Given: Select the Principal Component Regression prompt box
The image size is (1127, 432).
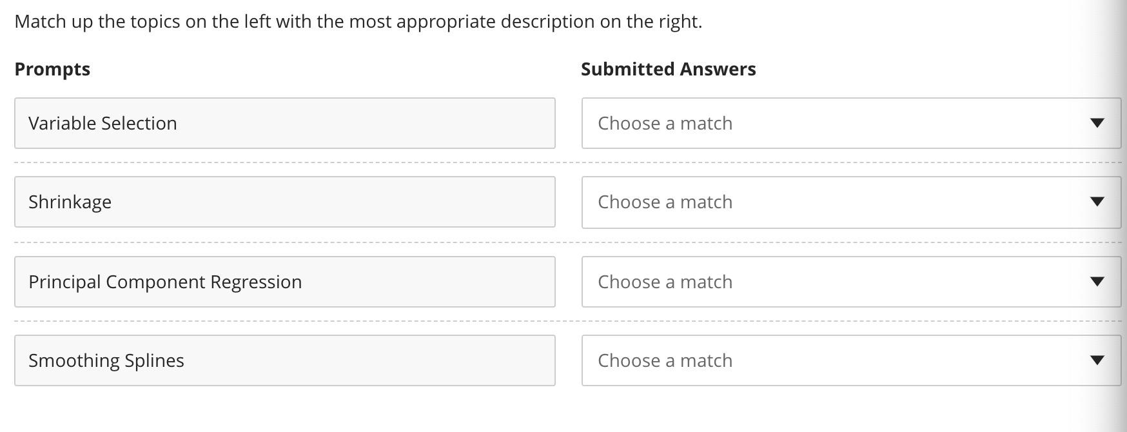Looking at the screenshot, I should coord(284,282).
